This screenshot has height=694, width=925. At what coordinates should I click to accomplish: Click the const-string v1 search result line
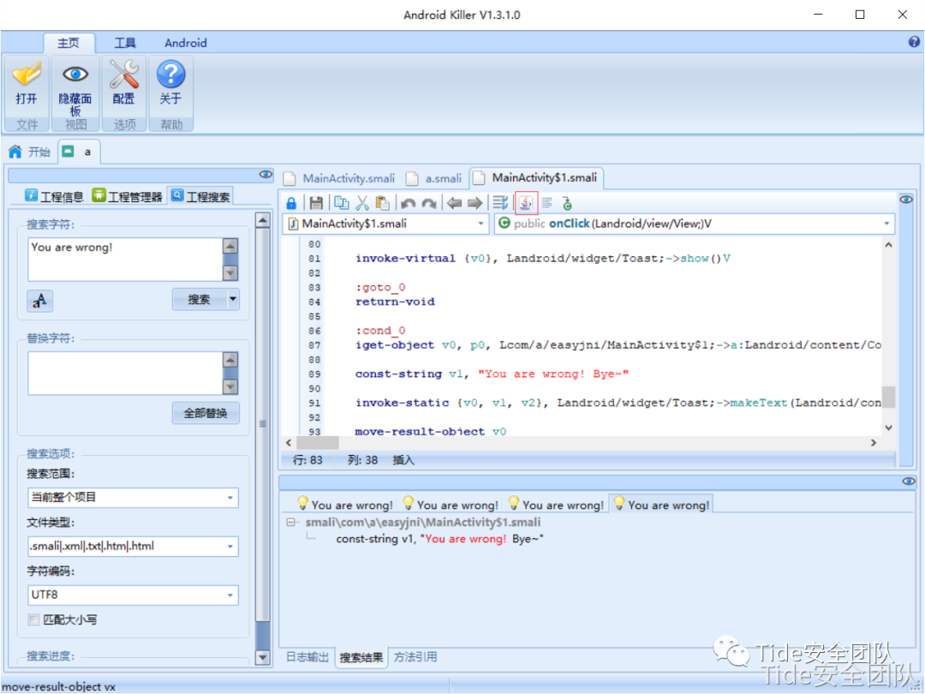coord(439,539)
